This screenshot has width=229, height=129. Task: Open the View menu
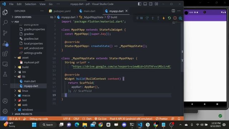pyautogui.click(x=43, y=4)
